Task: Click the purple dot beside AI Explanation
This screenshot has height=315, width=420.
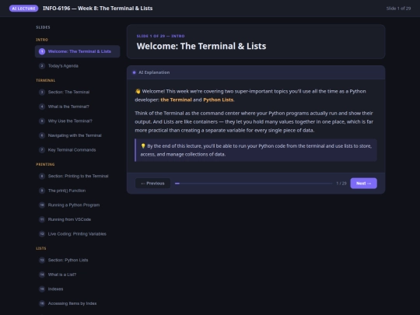Action: (x=135, y=72)
